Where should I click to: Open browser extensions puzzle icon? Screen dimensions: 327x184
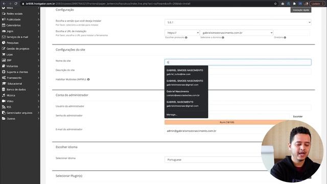click(x=294, y=4)
